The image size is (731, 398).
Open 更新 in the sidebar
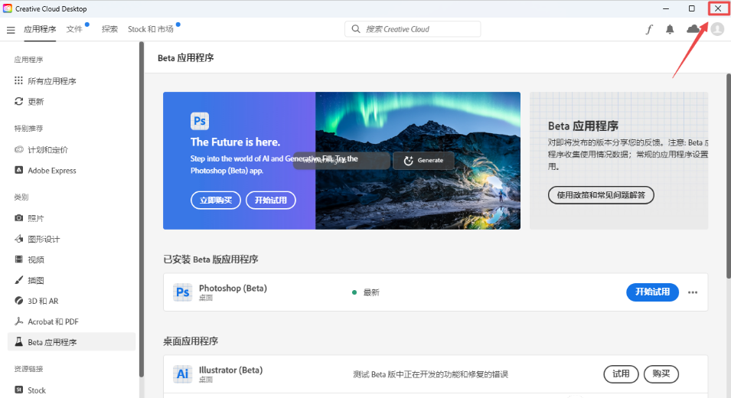(x=36, y=102)
